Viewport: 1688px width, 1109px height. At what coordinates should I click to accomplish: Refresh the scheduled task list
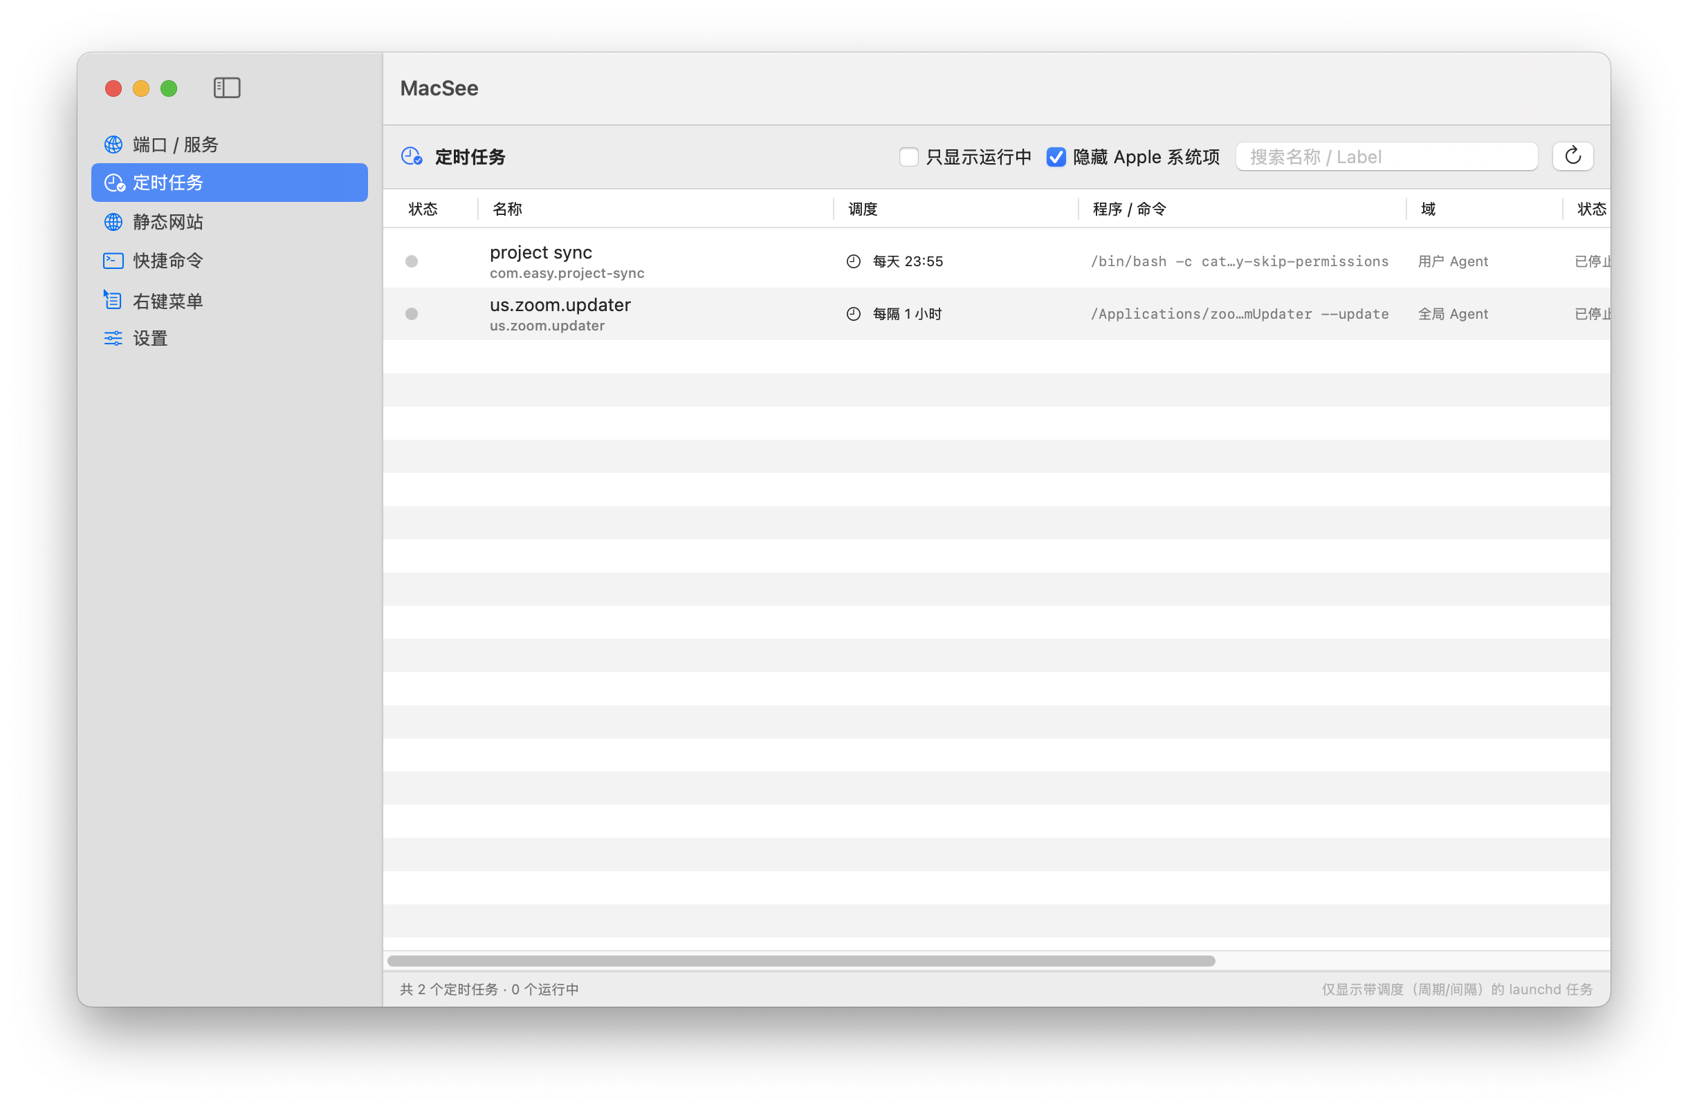coord(1572,156)
